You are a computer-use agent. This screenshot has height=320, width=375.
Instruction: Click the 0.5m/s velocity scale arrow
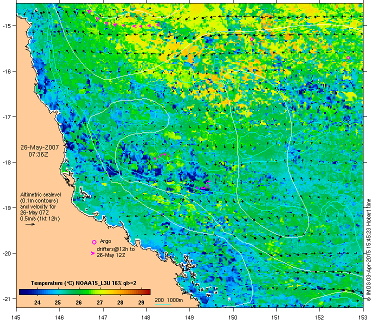[30, 224]
